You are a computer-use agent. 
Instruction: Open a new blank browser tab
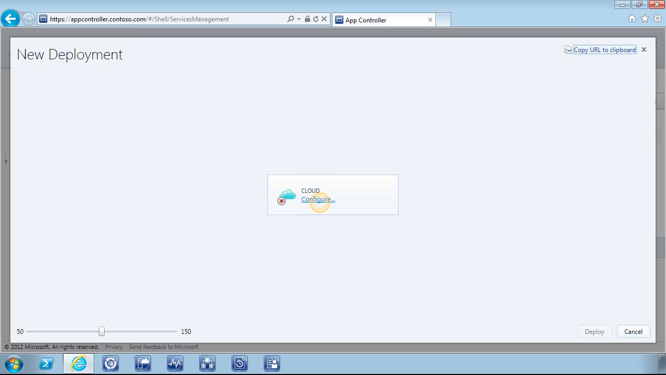443,20
